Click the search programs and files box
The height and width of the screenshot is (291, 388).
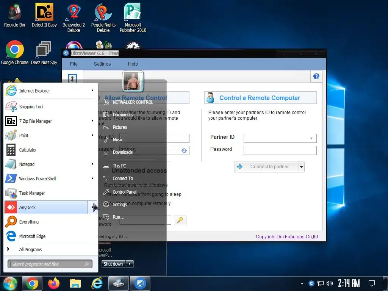[50, 264]
